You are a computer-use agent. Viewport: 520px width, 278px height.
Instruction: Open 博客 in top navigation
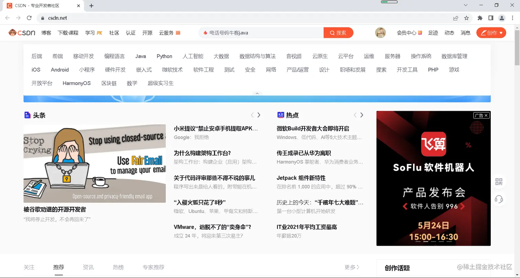click(x=46, y=33)
